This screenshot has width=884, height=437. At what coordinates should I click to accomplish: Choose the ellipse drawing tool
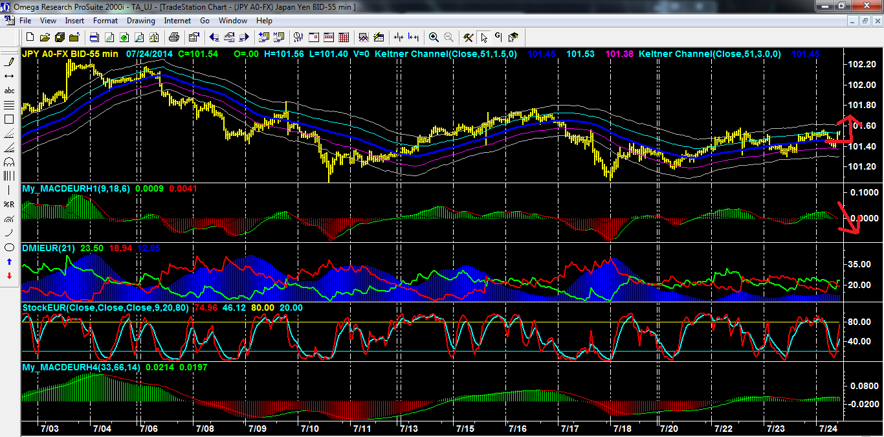pos(9,247)
